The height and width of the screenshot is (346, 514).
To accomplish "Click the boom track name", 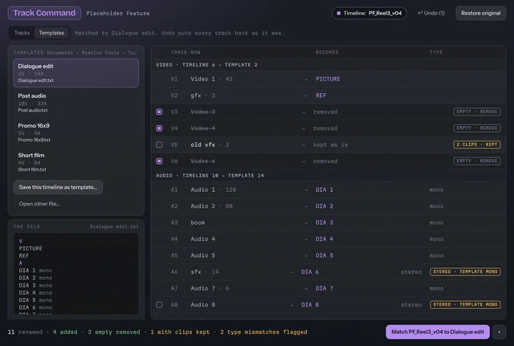I will (x=198, y=222).
